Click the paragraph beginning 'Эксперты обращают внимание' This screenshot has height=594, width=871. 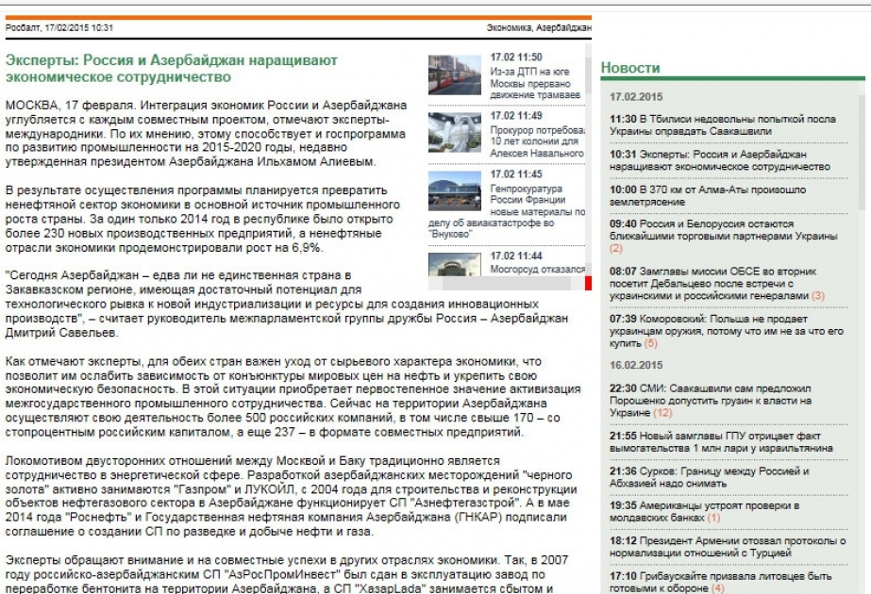click(x=287, y=574)
